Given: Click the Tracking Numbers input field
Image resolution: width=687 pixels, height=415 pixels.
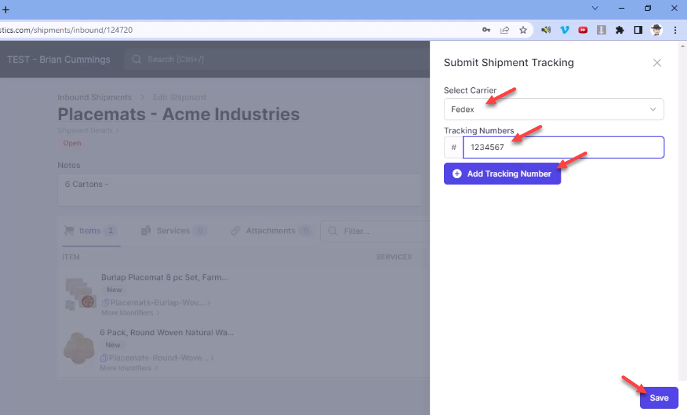Looking at the screenshot, I should click(x=563, y=147).
